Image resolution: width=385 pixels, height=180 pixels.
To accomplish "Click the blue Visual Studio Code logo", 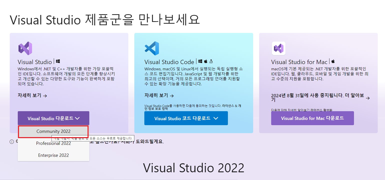I will pos(152,48).
